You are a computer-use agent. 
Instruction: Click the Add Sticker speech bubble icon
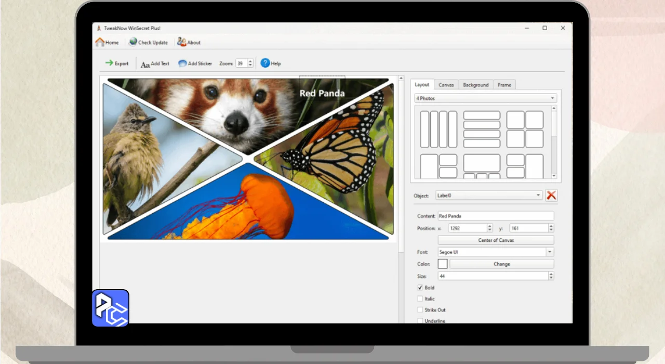pos(182,63)
